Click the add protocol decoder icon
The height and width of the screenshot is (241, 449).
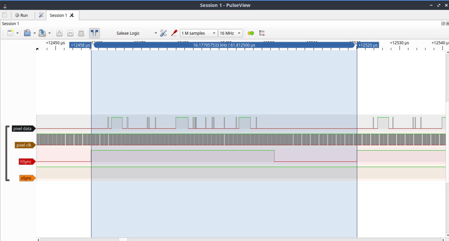pos(251,33)
